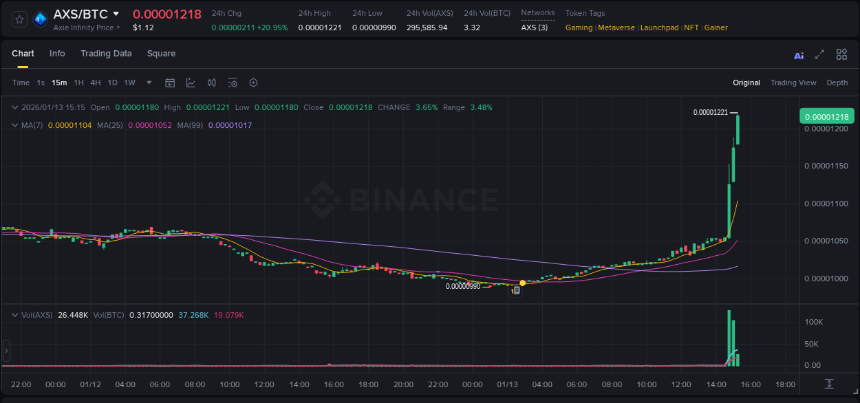Switch to the Trading Data tab
The height and width of the screenshot is (403, 860).
(106, 54)
